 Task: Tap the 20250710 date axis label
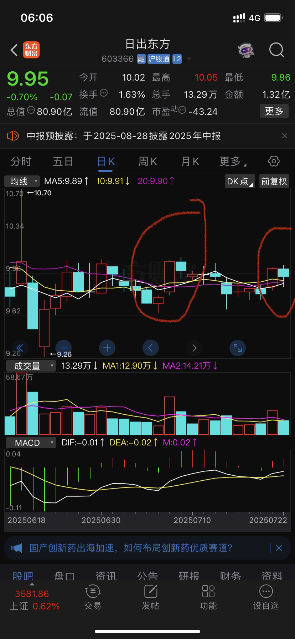pos(192,520)
